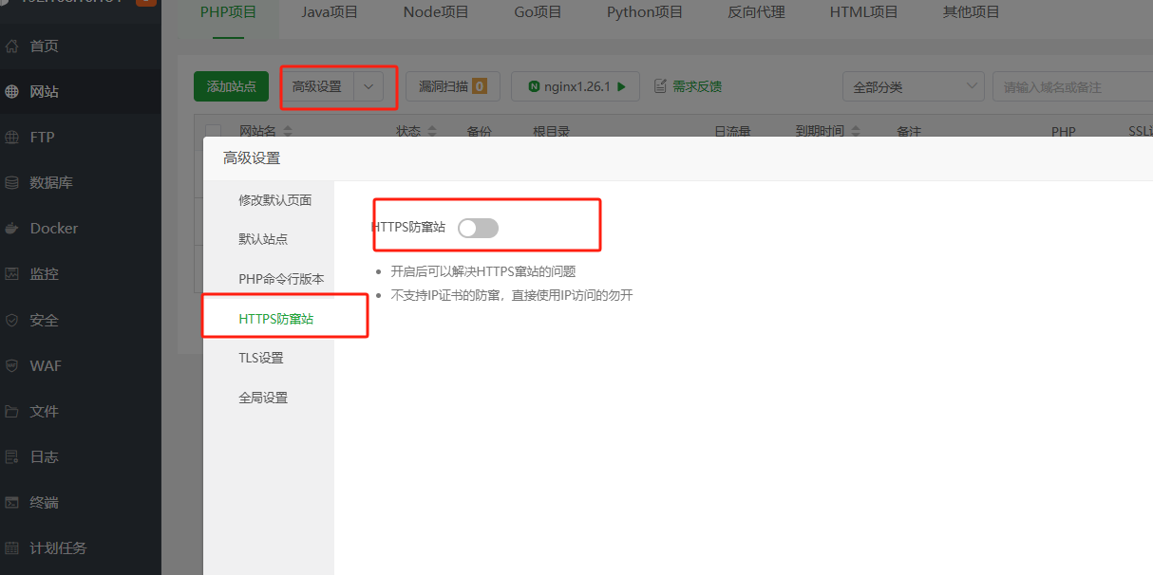Open 安全 shield icon in sidebar
This screenshot has height=575, width=1153.
(12, 320)
